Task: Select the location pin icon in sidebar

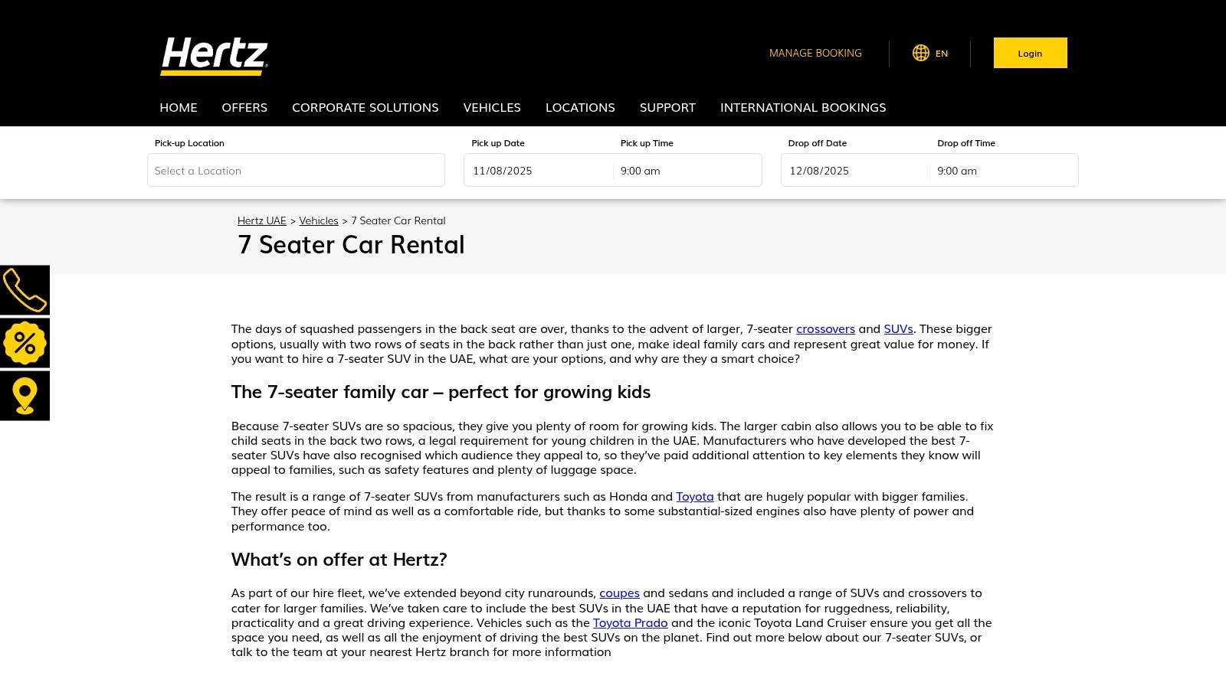Action: pos(24,395)
